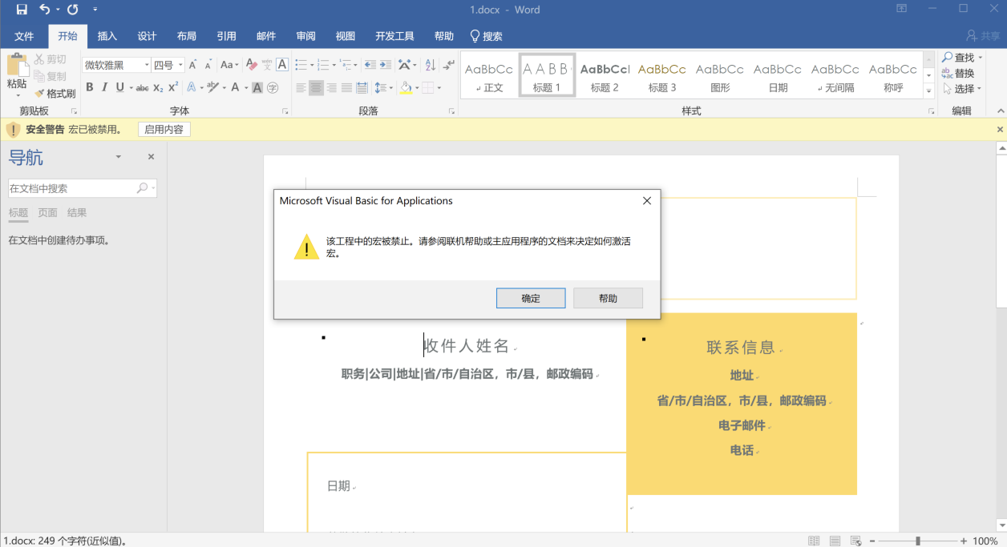Viewport: 1007px width, 547px height.
Task: Click 确定 in the VBA dialog
Action: pyautogui.click(x=531, y=298)
